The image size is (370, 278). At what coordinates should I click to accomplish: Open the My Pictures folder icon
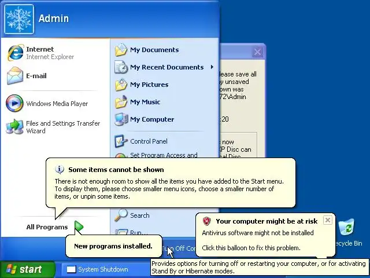tap(121, 85)
